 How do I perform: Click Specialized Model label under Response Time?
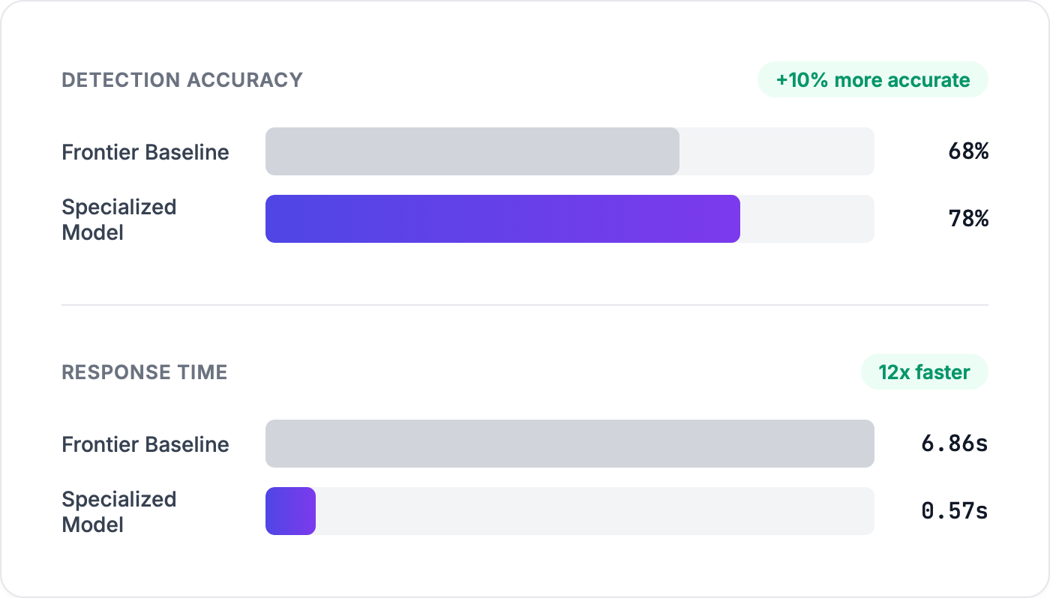(119, 512)
